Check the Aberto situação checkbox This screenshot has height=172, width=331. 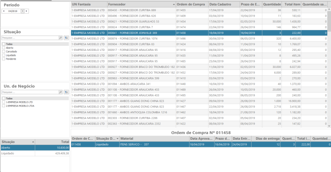pos(4,48)
